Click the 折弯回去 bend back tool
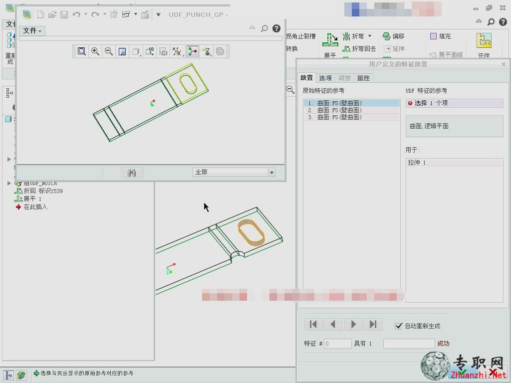Viewport: 511px width, 383px height. (359, 49)
